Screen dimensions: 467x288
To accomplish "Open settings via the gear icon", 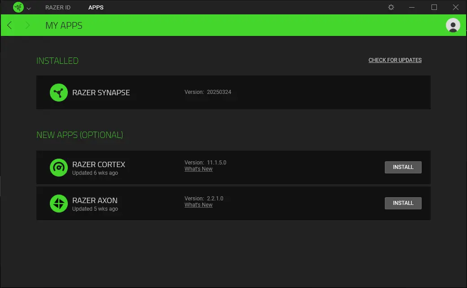I will click(x=391, y=7).
